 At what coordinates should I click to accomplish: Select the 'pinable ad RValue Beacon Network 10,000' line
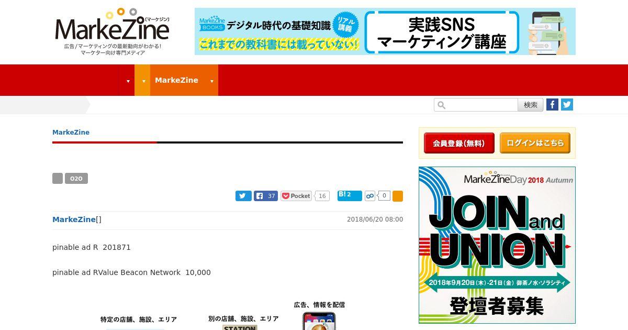[x=131, y=272]
